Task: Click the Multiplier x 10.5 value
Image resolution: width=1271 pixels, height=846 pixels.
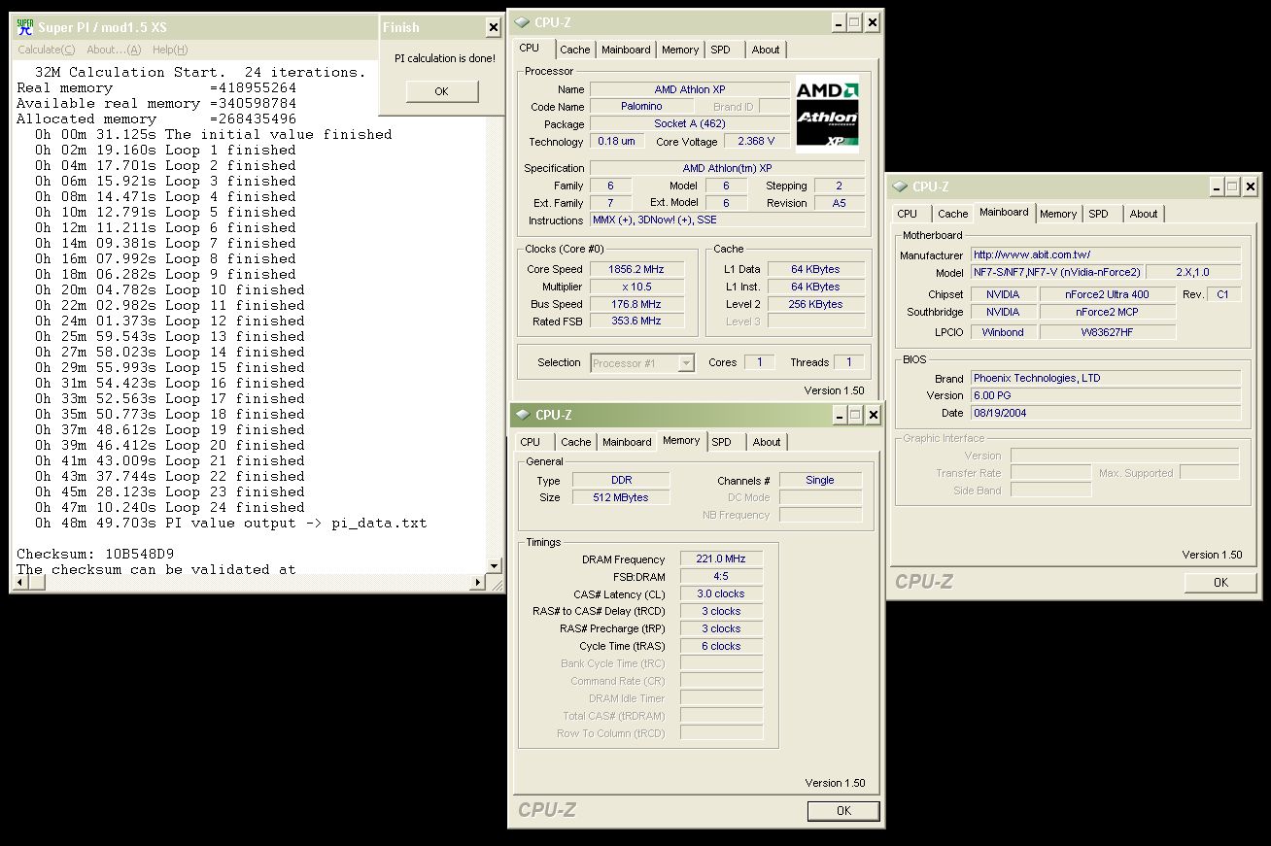Action: pyautogui.click(x=636, y=287)
